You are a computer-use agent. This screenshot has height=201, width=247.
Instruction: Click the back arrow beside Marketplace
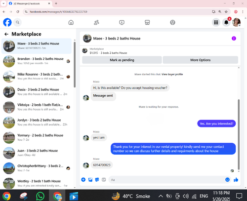6,34
